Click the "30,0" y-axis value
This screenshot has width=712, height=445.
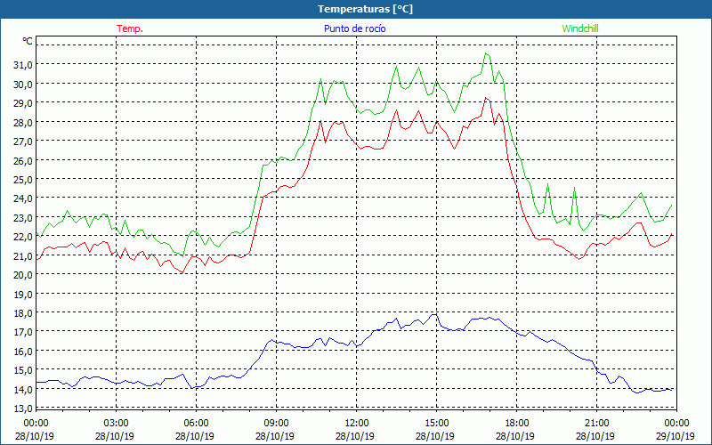[23, 84]
